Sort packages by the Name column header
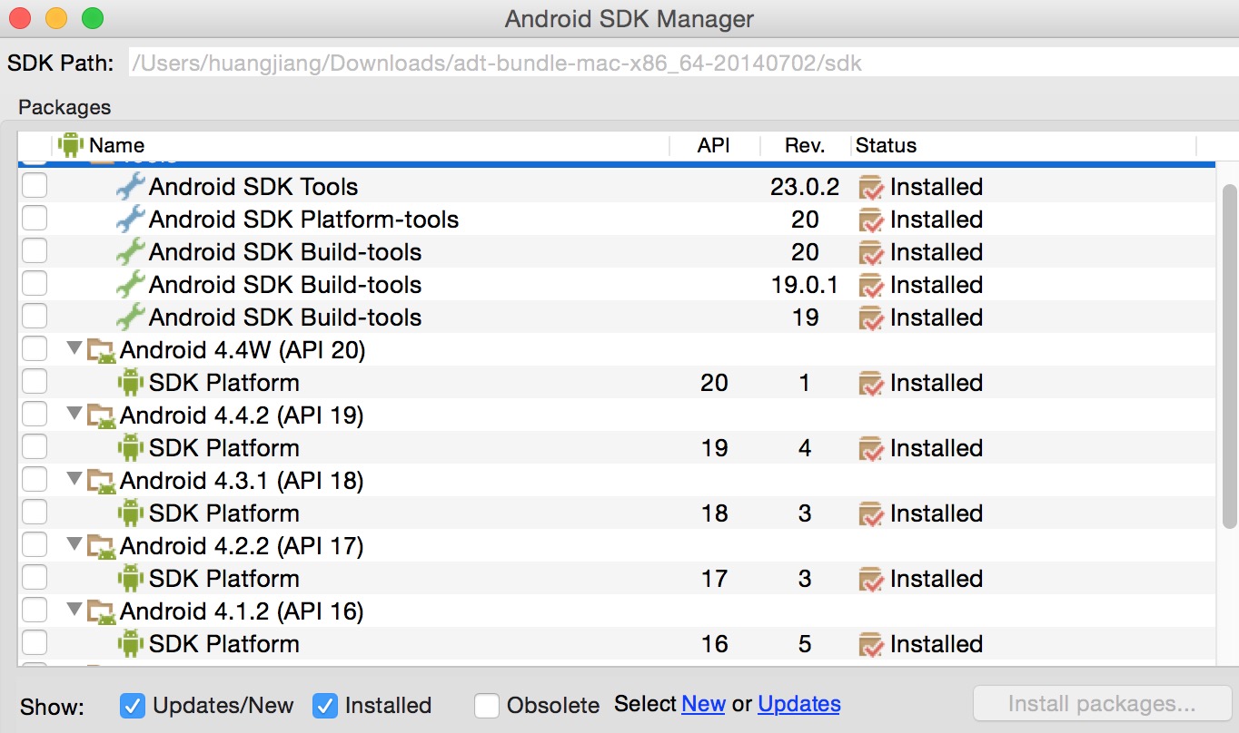This screenshot has width=1239, height=733. point(361,145)
